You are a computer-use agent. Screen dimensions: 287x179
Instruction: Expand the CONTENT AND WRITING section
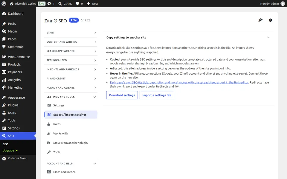pos(71,42)
